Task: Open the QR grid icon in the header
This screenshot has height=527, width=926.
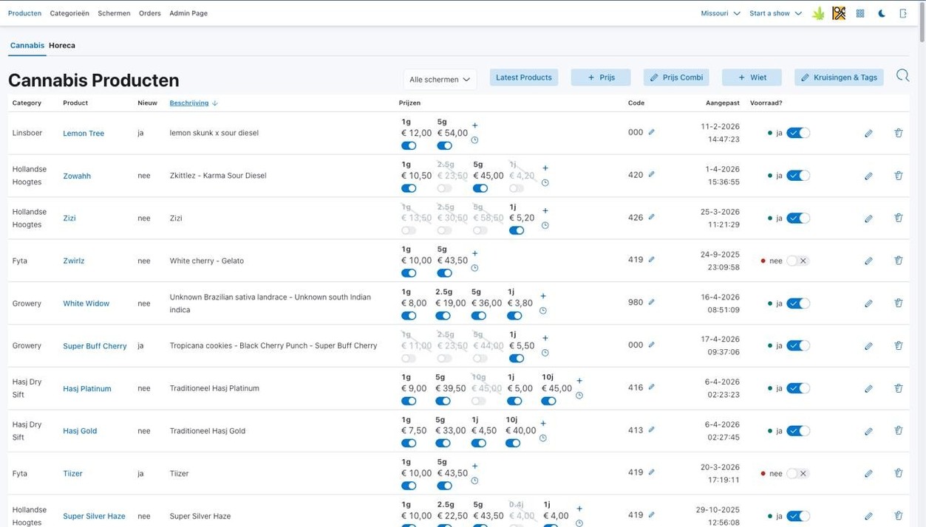Action: click(x=859, y=13)
